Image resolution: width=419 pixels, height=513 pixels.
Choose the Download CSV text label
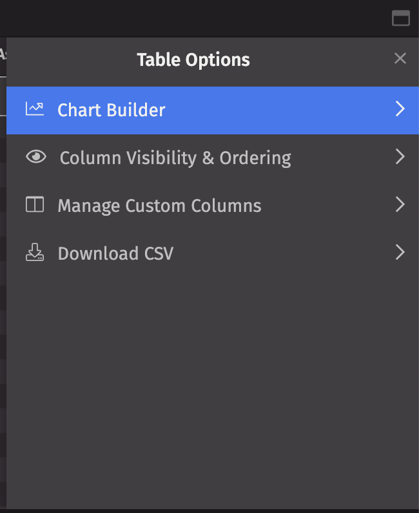pos(115,254)
